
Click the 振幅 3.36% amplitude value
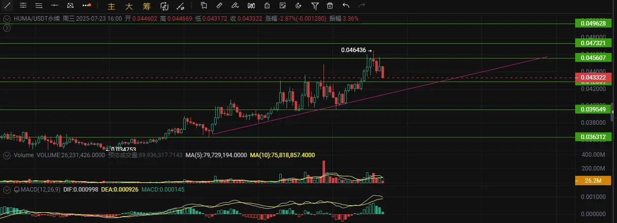(x=344, y=18)
